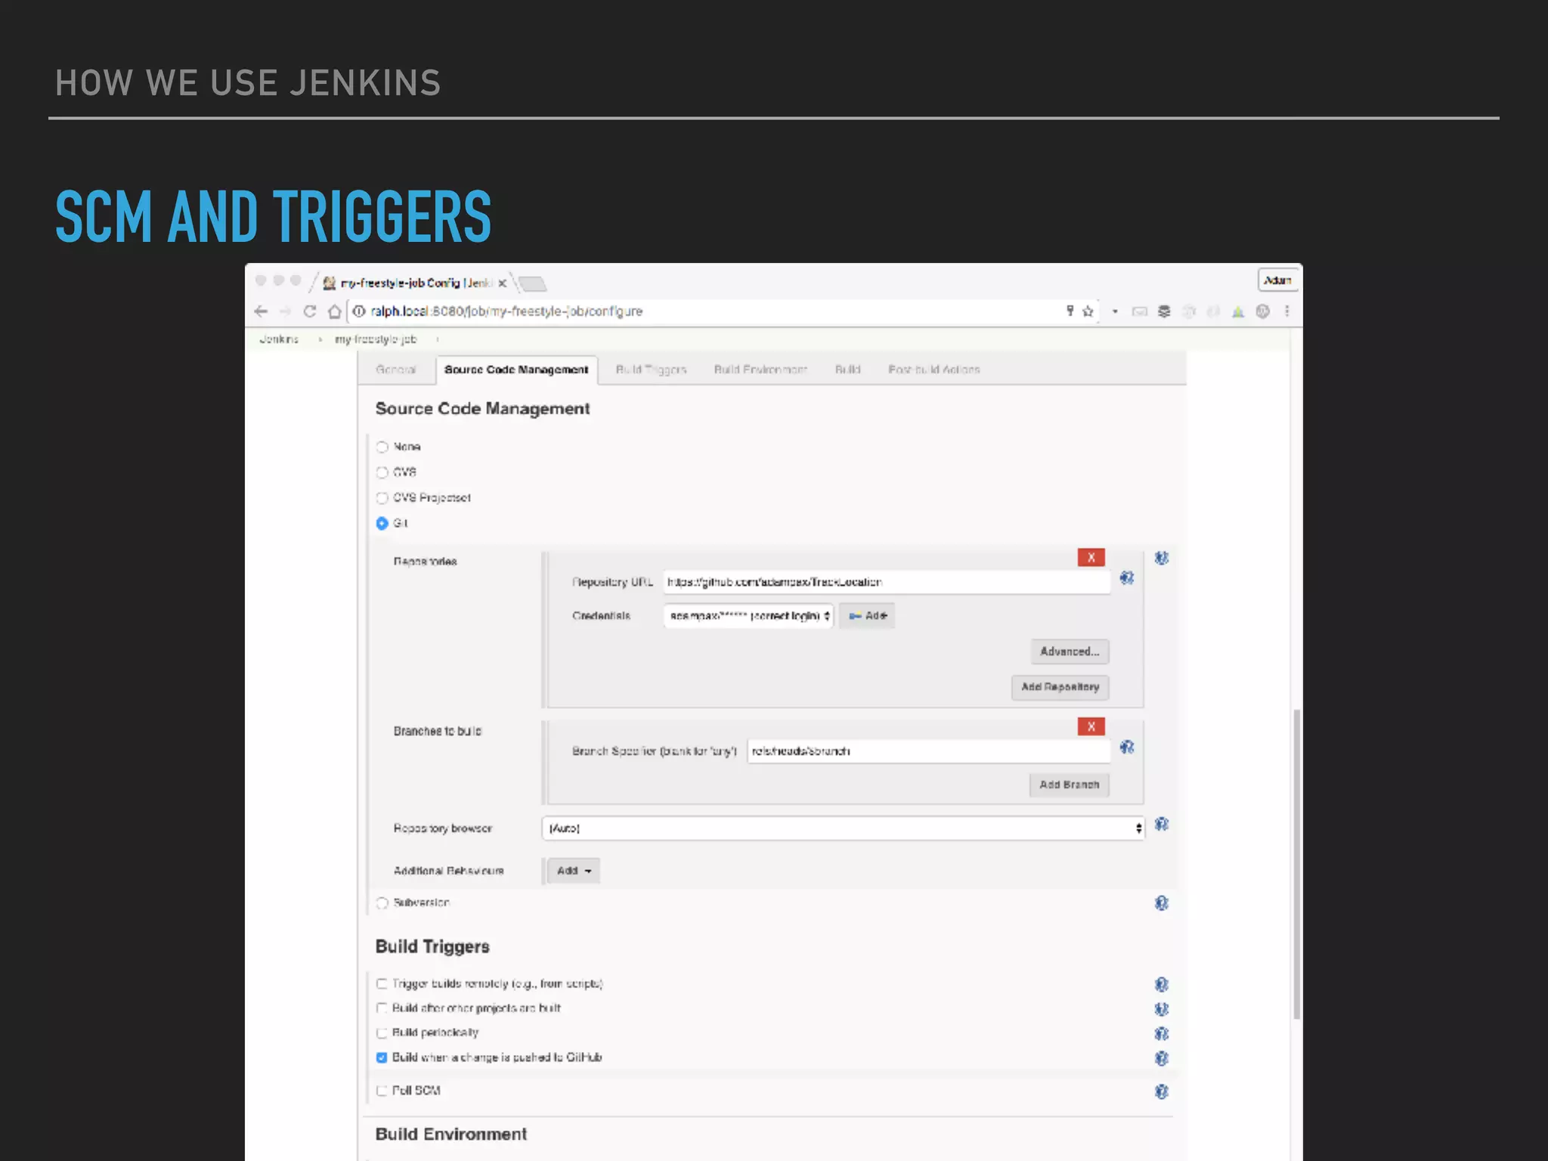
Task: Open the extensions dropdown arrow in toolbar
Action: 1115,311
